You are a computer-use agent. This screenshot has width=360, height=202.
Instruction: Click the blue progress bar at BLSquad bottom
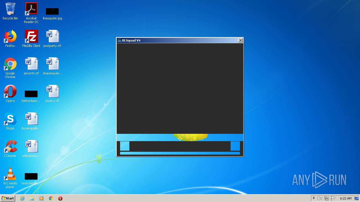point(180,153)
